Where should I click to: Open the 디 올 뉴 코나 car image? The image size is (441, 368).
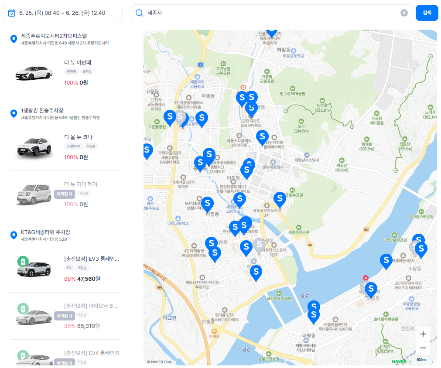coord(34,147)
